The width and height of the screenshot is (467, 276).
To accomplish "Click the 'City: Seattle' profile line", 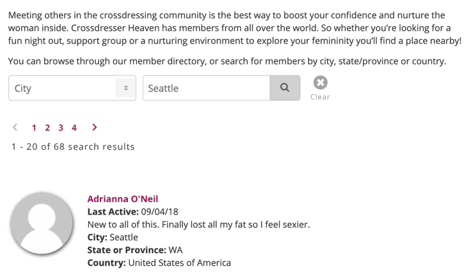I will point(113,237).
